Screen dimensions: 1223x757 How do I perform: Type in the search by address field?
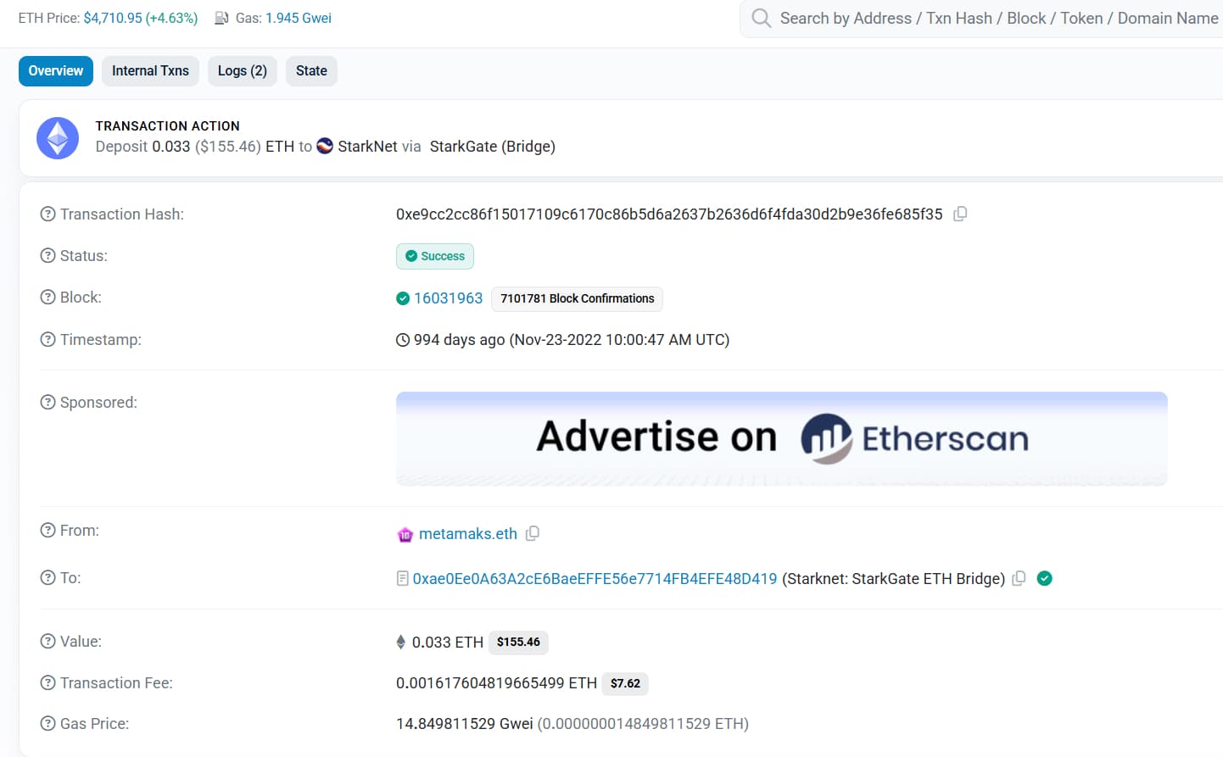coord(975,18)
